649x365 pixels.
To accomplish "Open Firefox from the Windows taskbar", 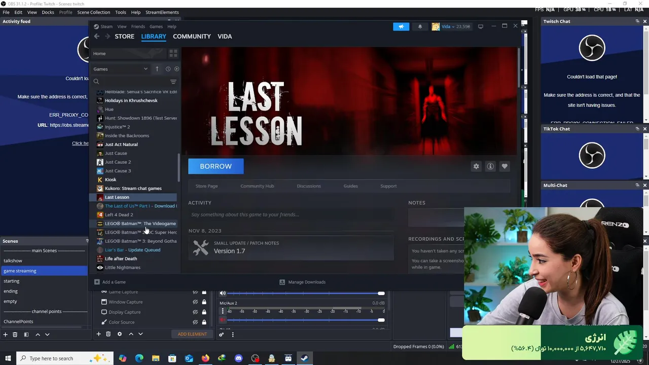I will [x=205, y=358].
